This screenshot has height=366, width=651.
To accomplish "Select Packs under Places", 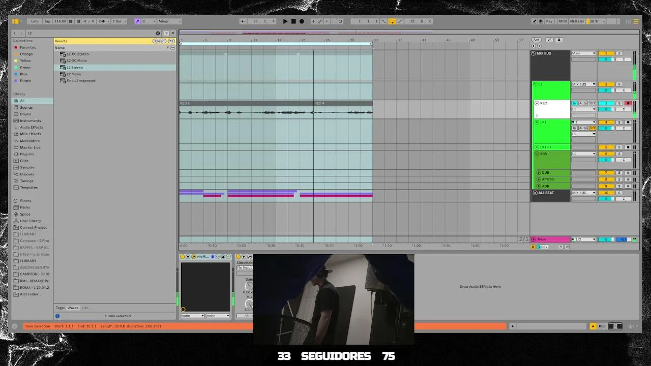I will tap(25, 207).
